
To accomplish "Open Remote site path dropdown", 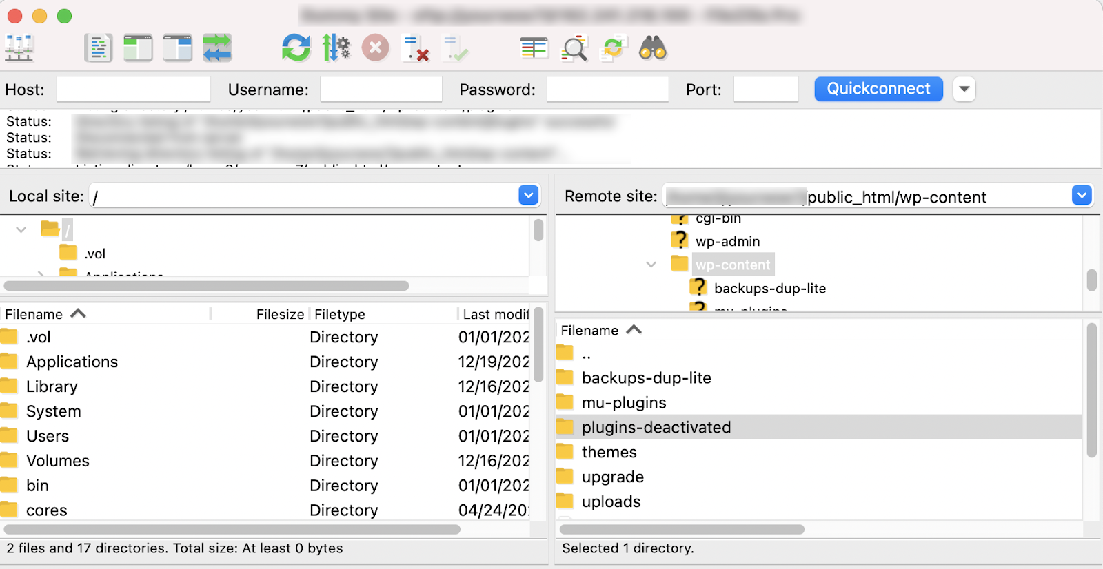I will 1082,196.
